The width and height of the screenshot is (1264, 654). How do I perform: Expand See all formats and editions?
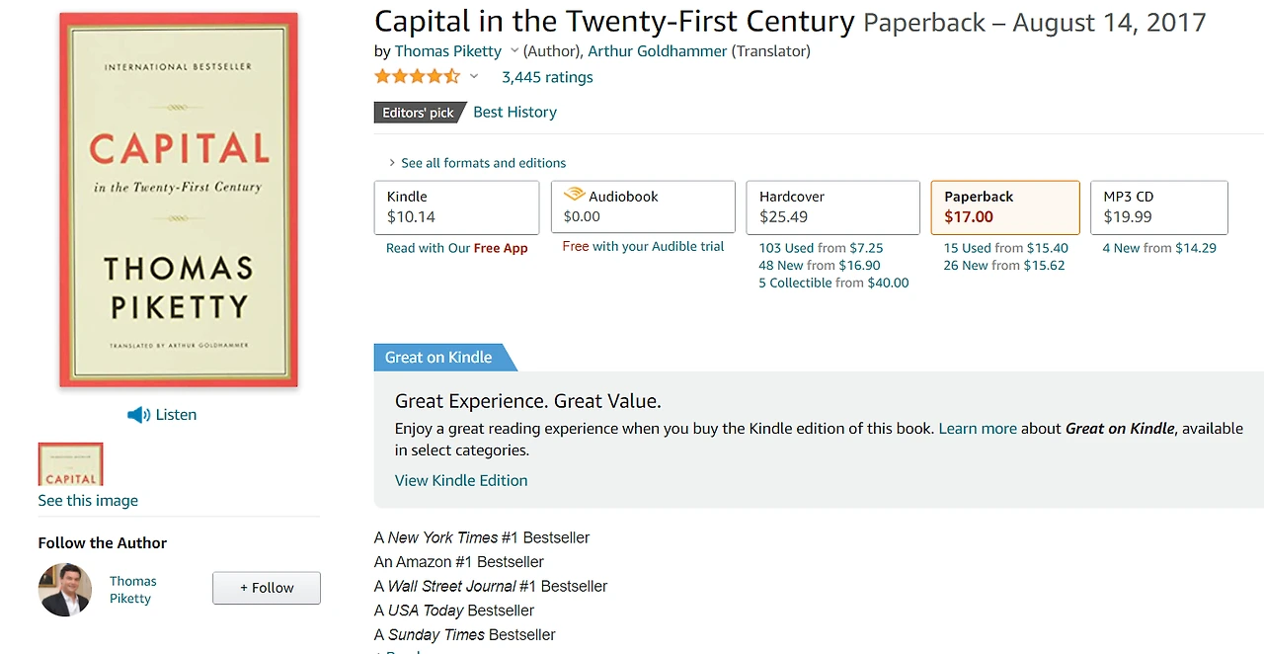(x=483, y=163)
